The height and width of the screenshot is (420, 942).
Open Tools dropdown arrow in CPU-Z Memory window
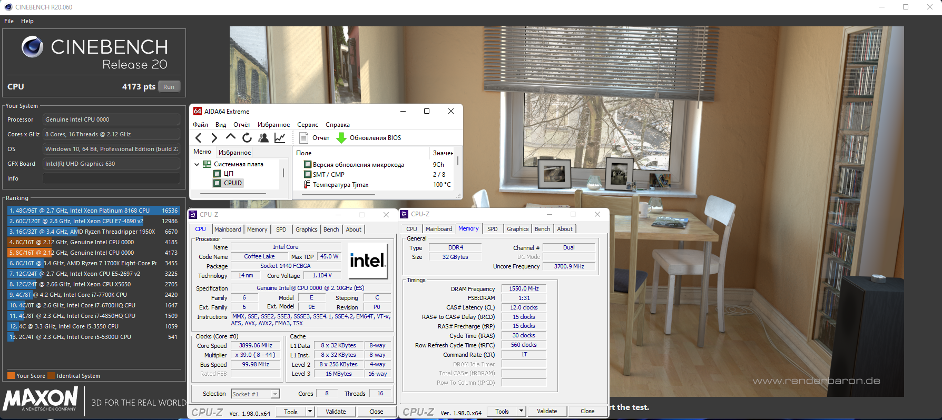(x=521, y=411)
